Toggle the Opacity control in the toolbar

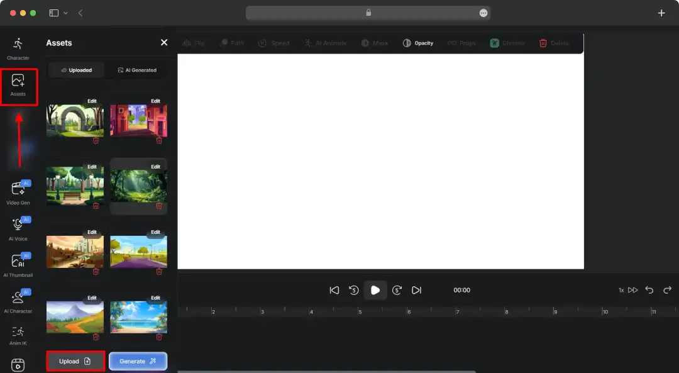pos(418,43)
